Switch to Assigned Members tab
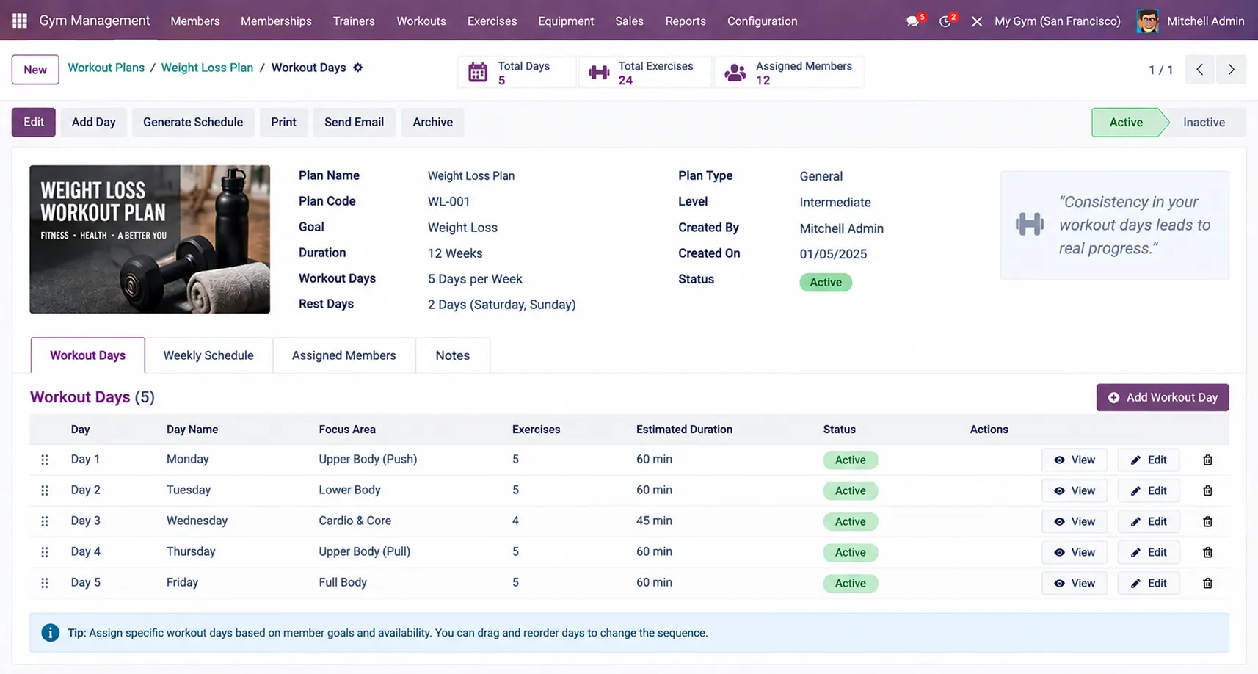 click(x=343, y=355)
